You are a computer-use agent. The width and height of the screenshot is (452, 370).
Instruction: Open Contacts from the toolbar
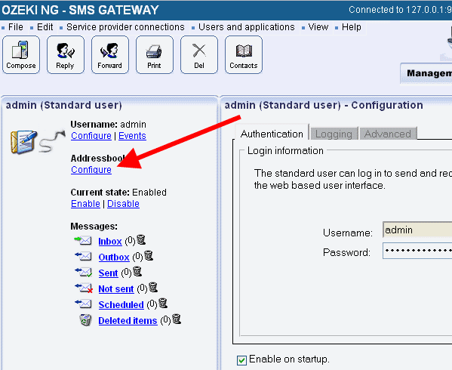[x=244, y=55]
